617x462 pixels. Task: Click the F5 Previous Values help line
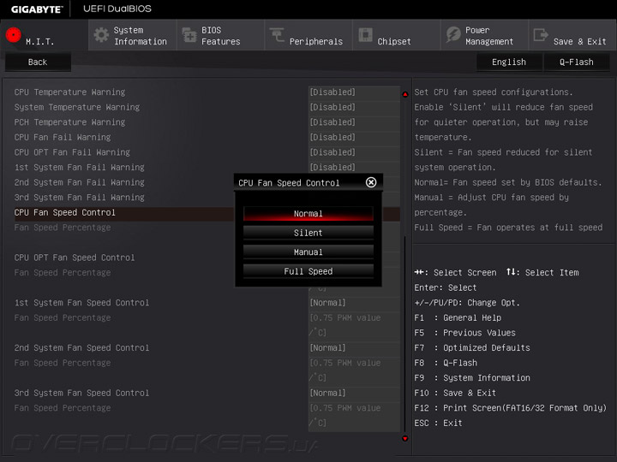point(464,333)
